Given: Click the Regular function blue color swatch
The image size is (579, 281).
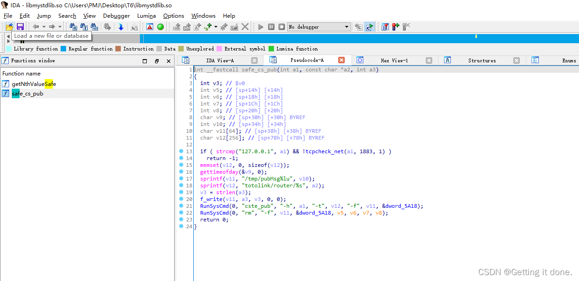Looking at the screenshot, I should [63, 49].
